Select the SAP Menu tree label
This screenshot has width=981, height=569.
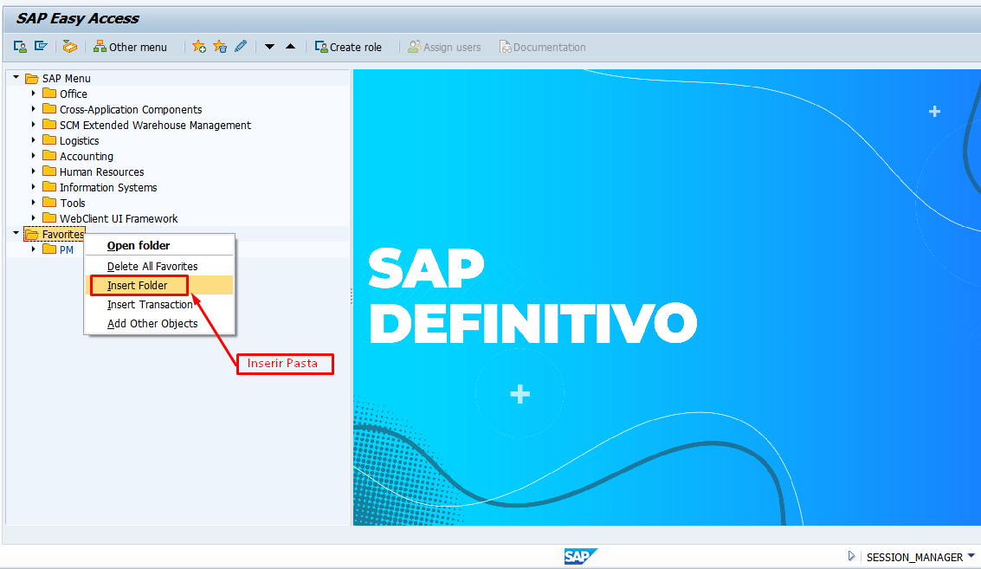pos(67,78)
